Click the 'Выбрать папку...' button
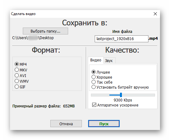170x140 pixels. (x=45, y=31)
